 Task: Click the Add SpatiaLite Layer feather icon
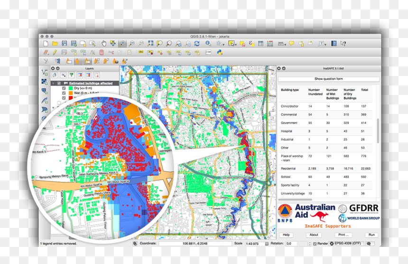(44, 101)
